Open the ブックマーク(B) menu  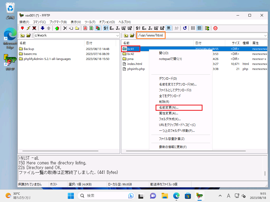coord(58,22)
